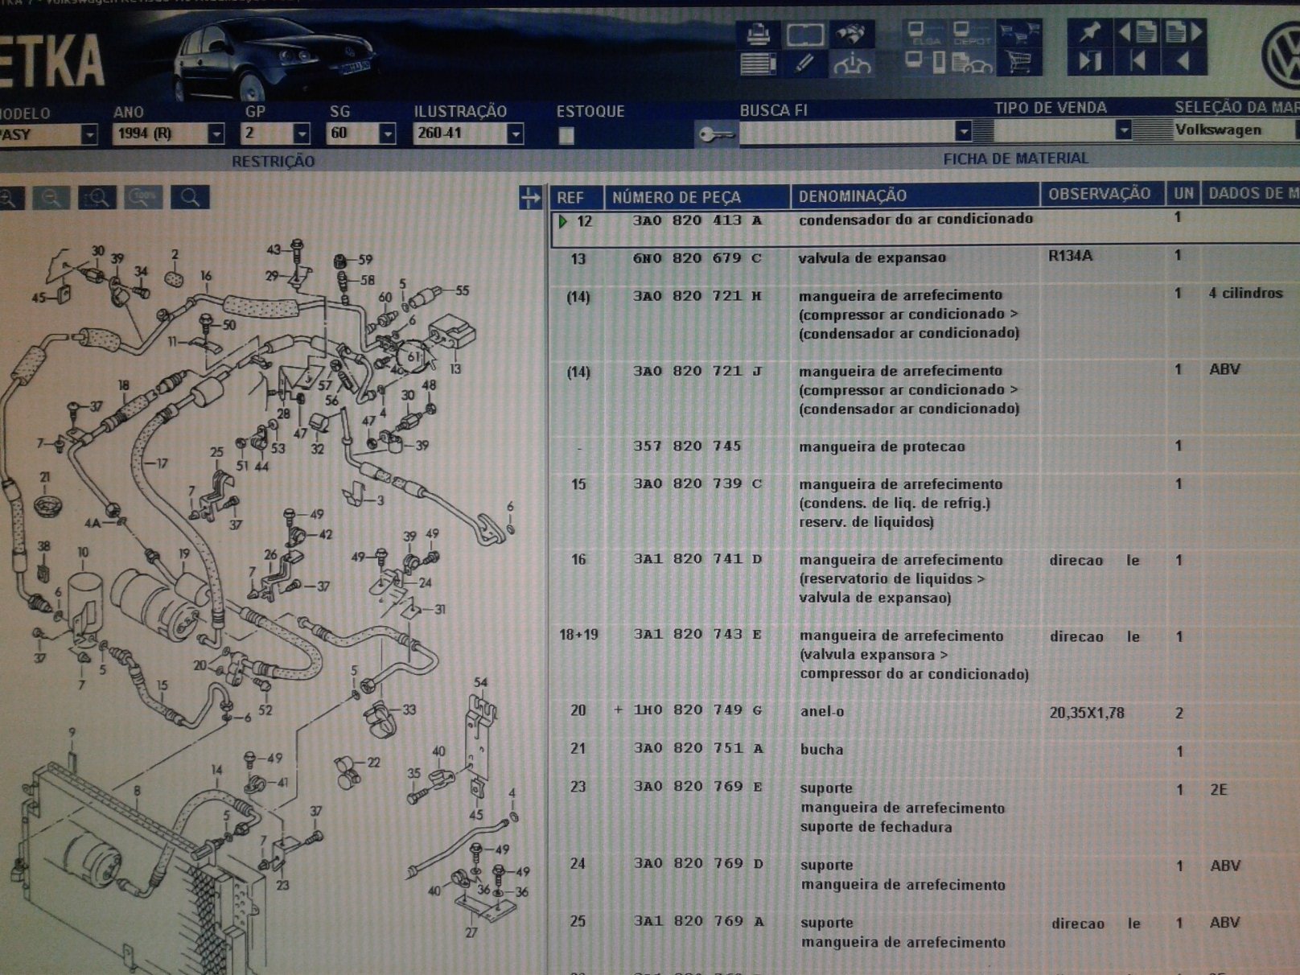Viewport: 1300px width, 975px height.
Task: Select the mangueira de protecao row
Action: (x=925, y=446)
